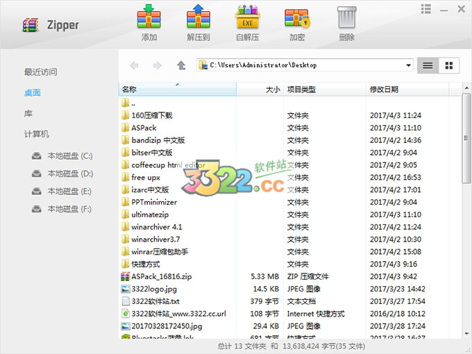The height and width of the screenshot is (354, 472).
Task: Select 库 in the sidebar
Action: [x=28, y=113]
